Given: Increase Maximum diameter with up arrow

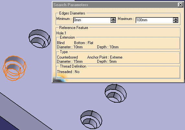Looking at the screenshot, I should (x=176, y=19).
